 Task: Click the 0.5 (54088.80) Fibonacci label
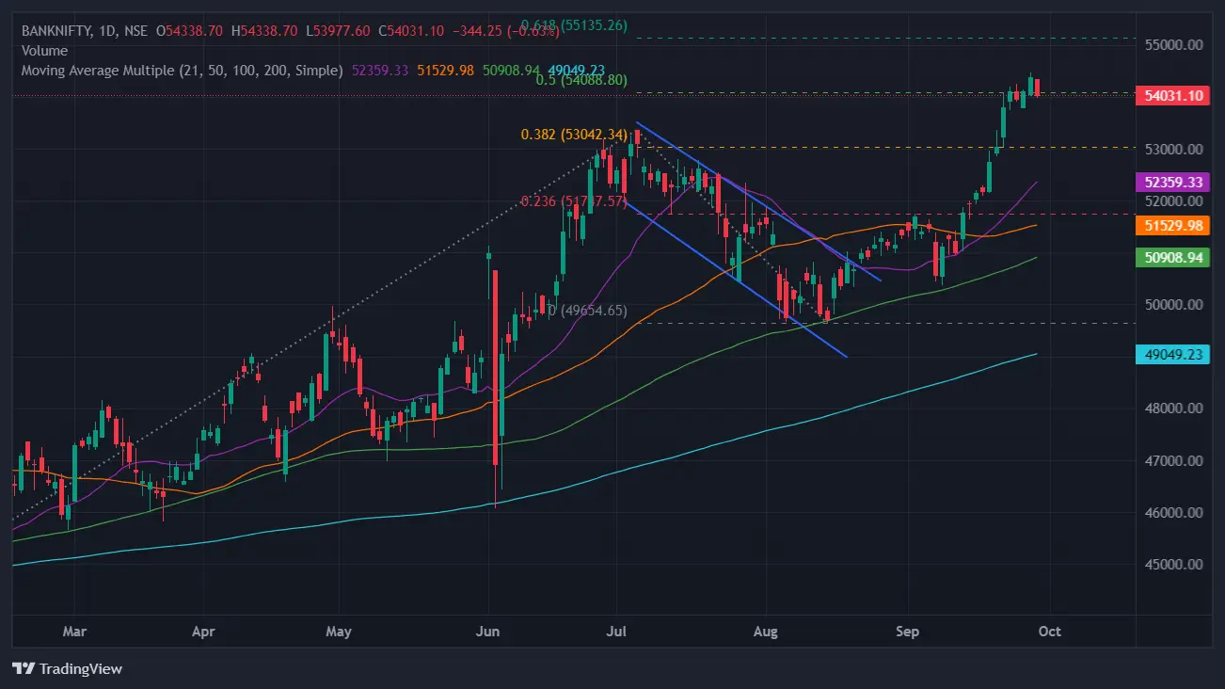tap(581, 81)
